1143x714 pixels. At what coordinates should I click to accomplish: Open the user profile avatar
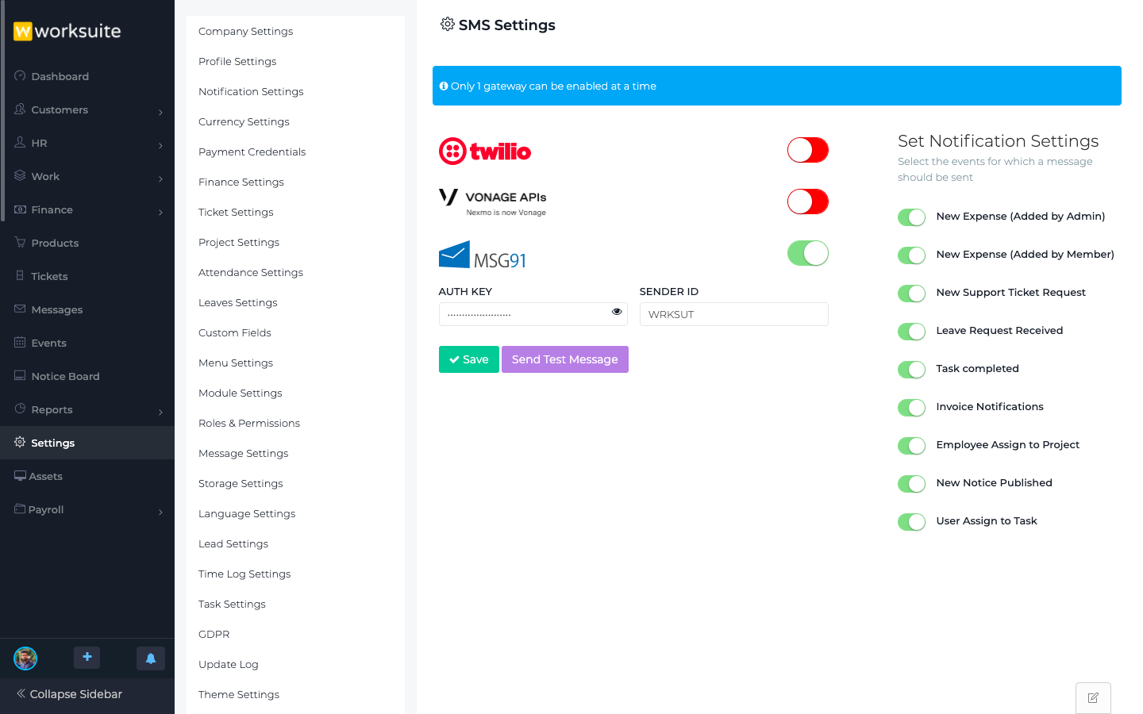tap(25, 658)
